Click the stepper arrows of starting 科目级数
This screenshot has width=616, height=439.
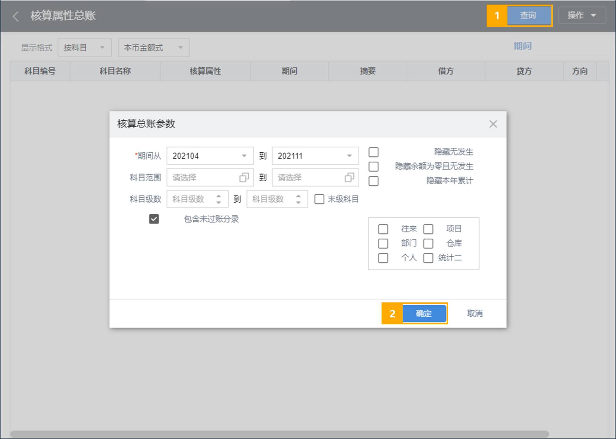point(219,199)
